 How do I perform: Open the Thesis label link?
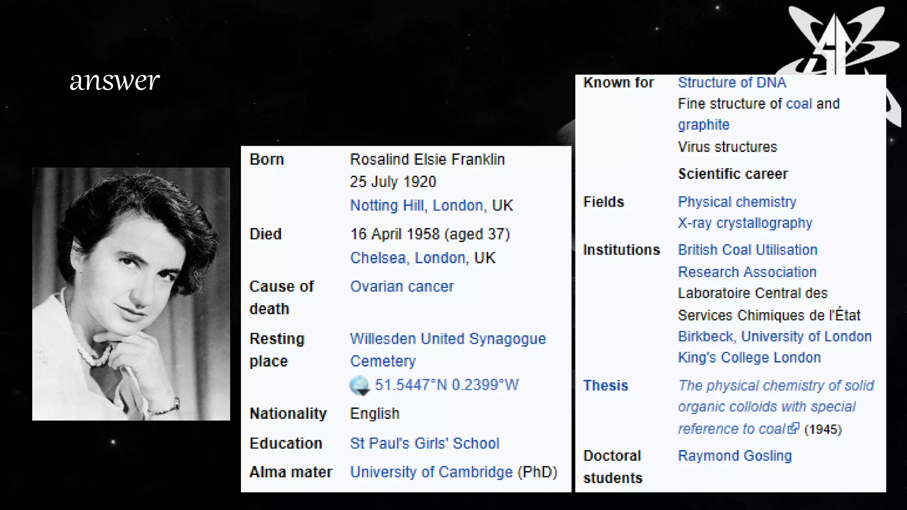click(x=605, y=386)
